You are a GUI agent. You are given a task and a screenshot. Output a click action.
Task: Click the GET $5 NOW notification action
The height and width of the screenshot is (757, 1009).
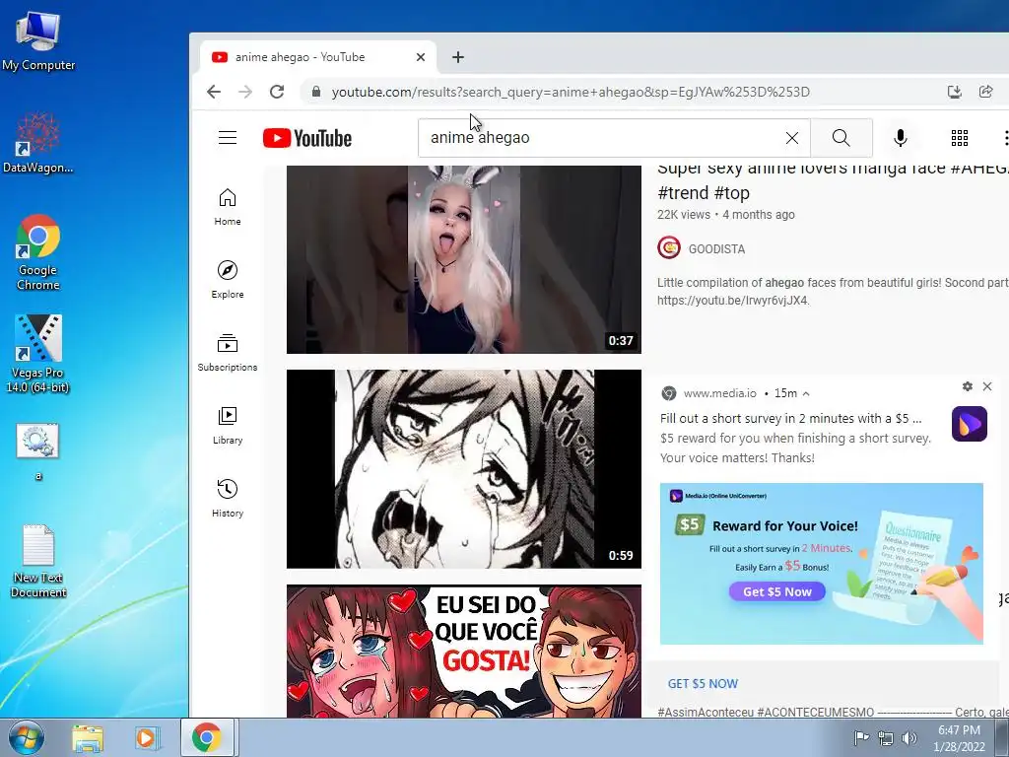[x=703, y=684]
